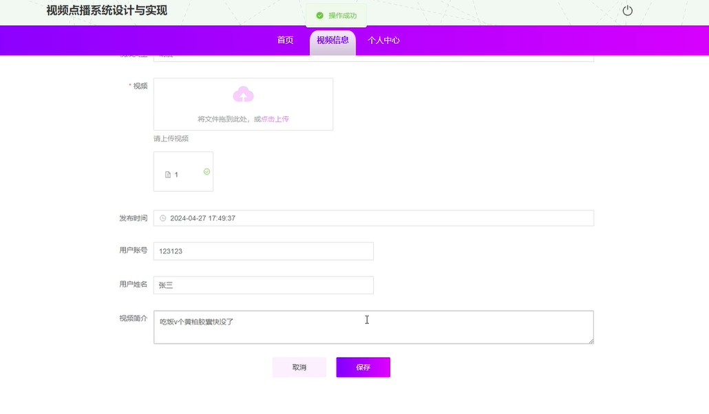Click the 用户账号 field label
This screenshot has height=414, width=709.
click(134, 250)
